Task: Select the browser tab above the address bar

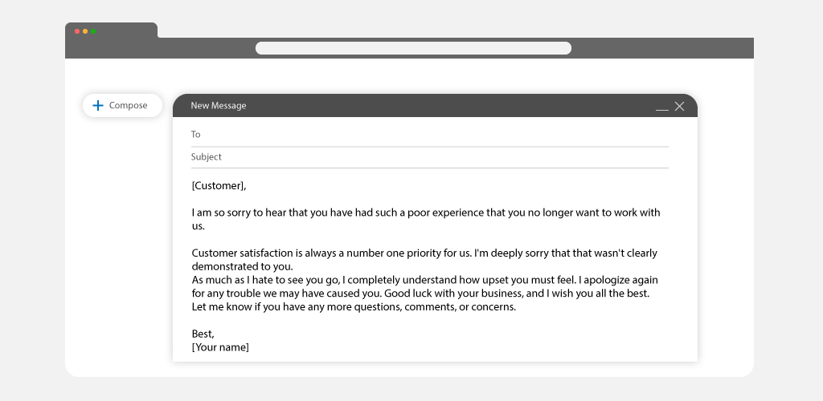Action: [111, 30]
